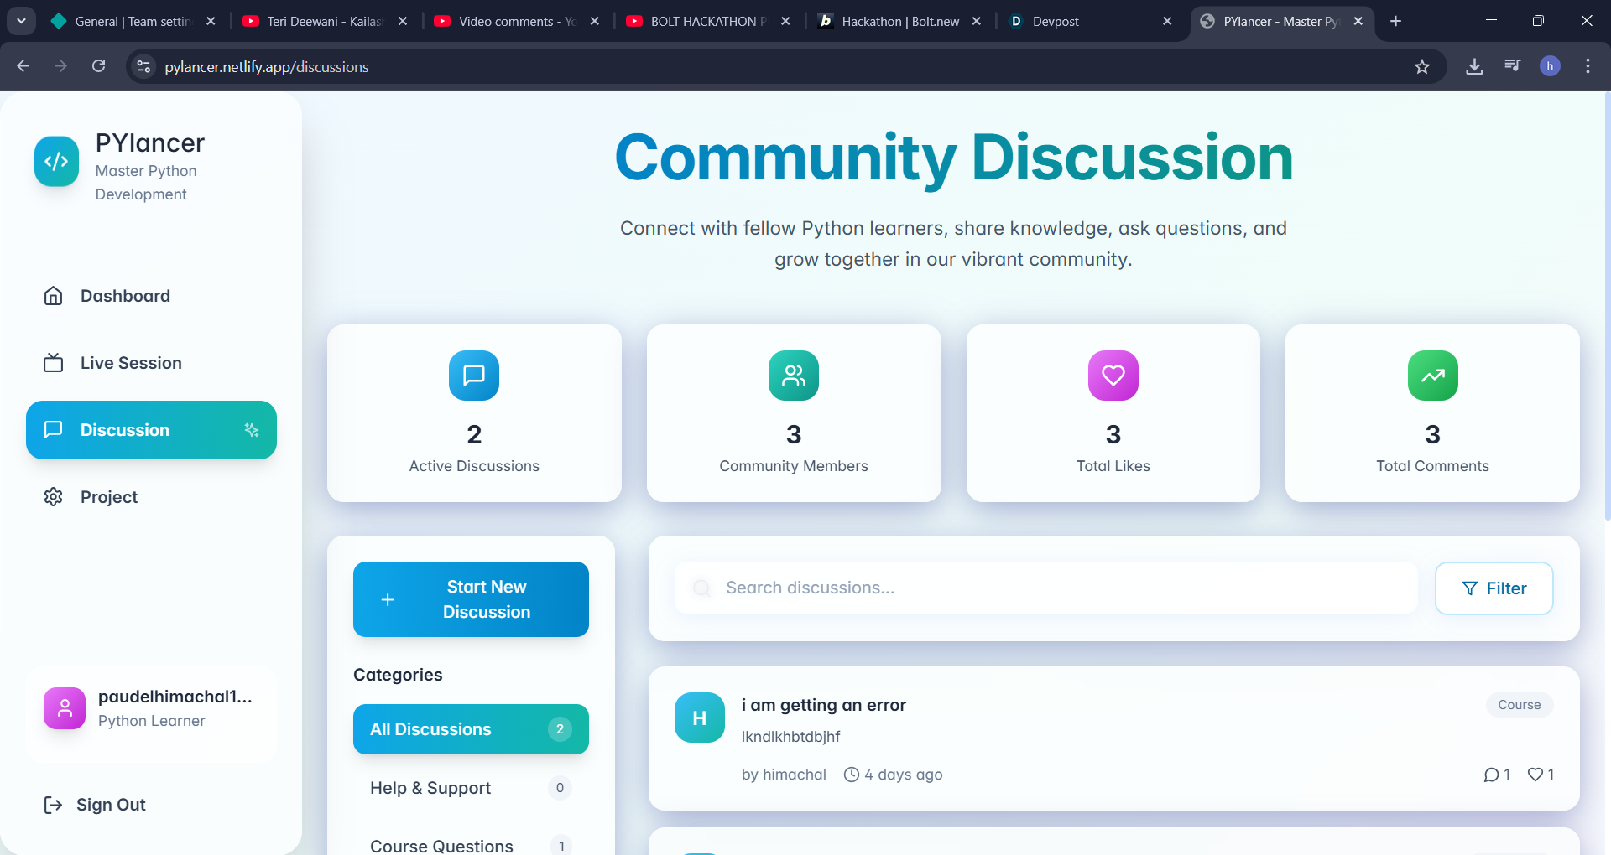
Task: Go back to the previous page
Action: tap(23, 66)
